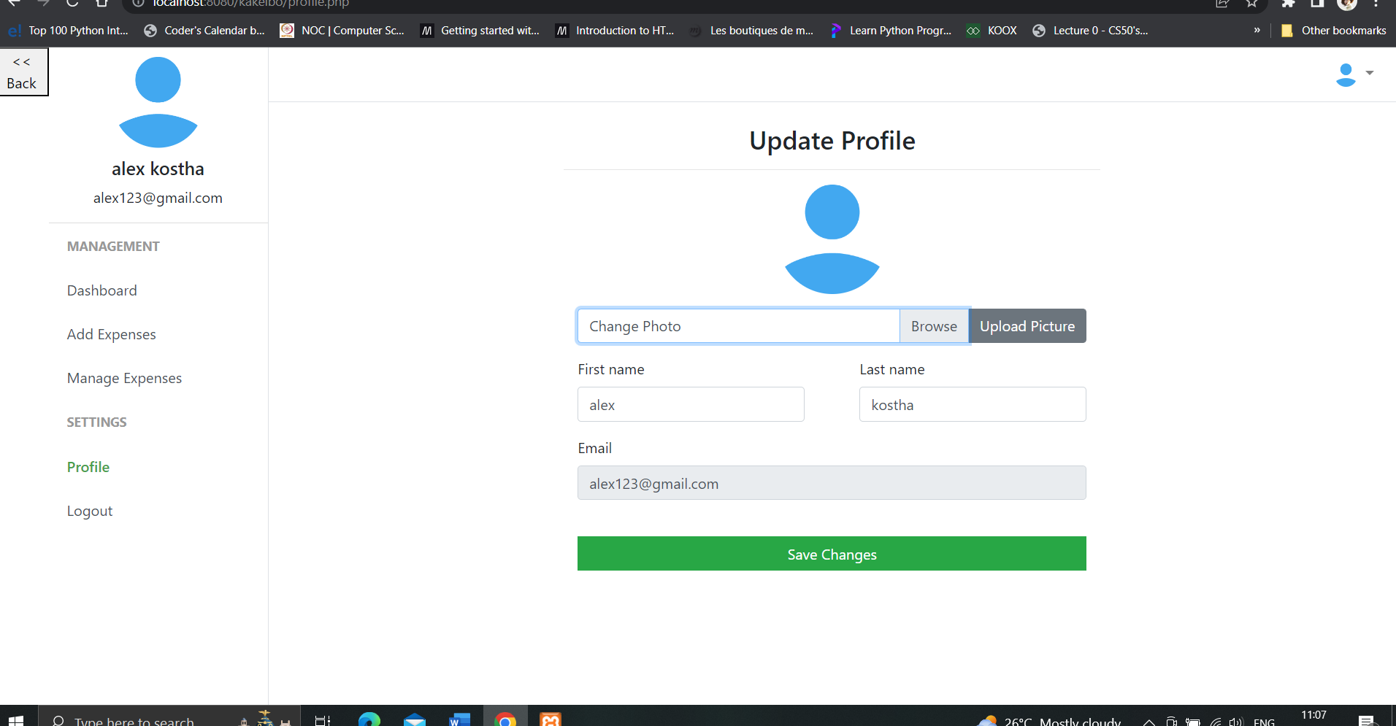Viewport: 1396px width, 726px height.
Task: Click the browser reload icon
Action: [x=71, y=4]
